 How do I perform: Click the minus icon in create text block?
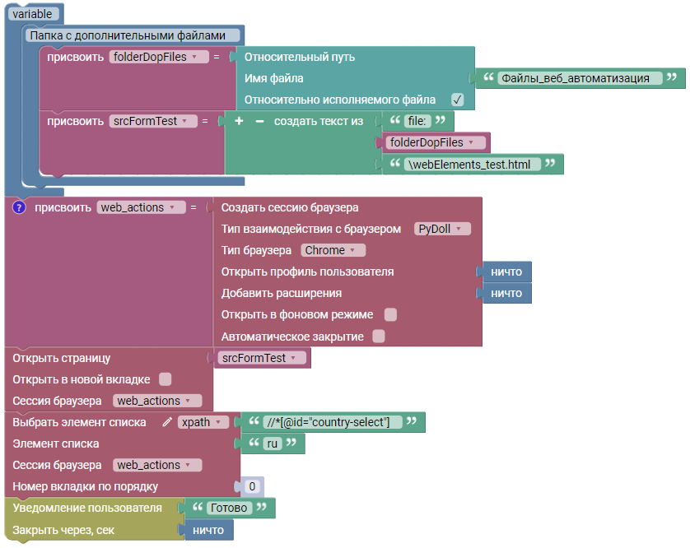(259, 121)
